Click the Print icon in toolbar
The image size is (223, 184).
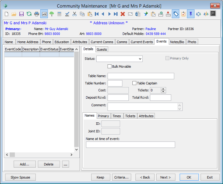tap(37, 14)
